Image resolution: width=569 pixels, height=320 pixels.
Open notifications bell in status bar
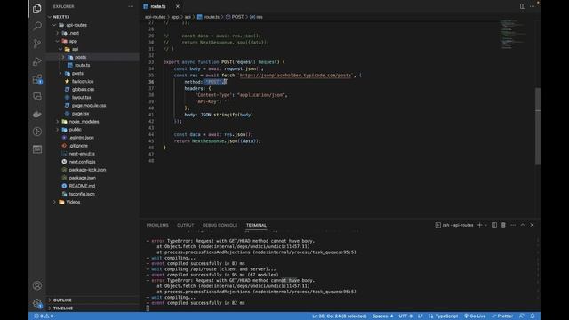533,316
